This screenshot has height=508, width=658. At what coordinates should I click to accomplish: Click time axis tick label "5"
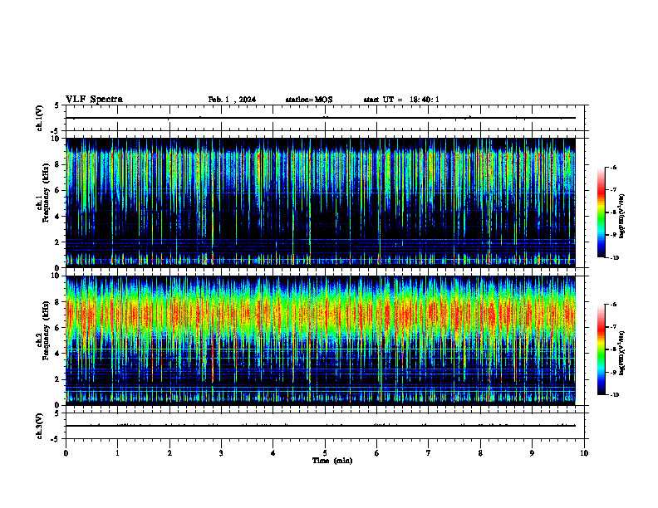325,453
